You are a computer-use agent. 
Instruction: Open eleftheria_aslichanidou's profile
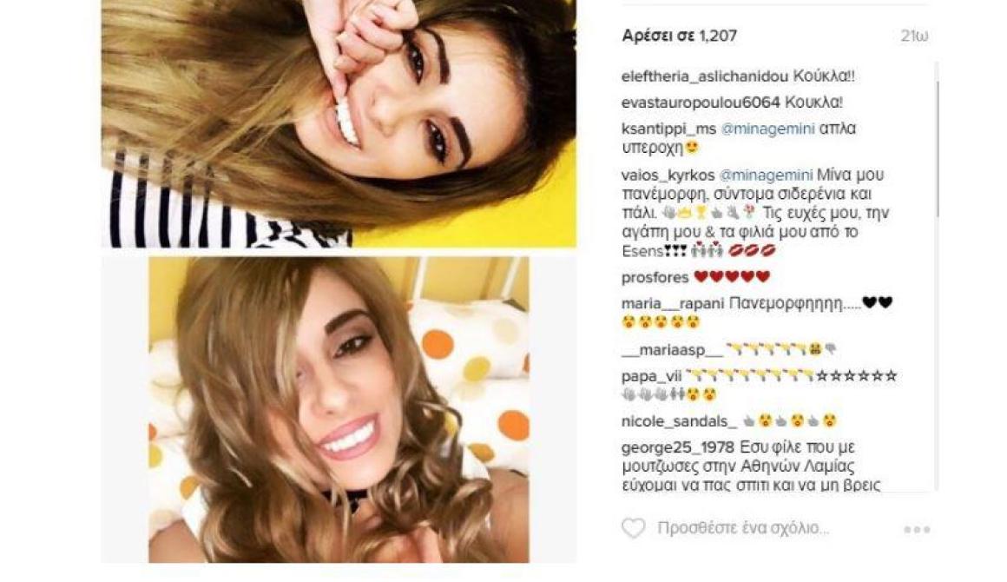coord(705,76)
